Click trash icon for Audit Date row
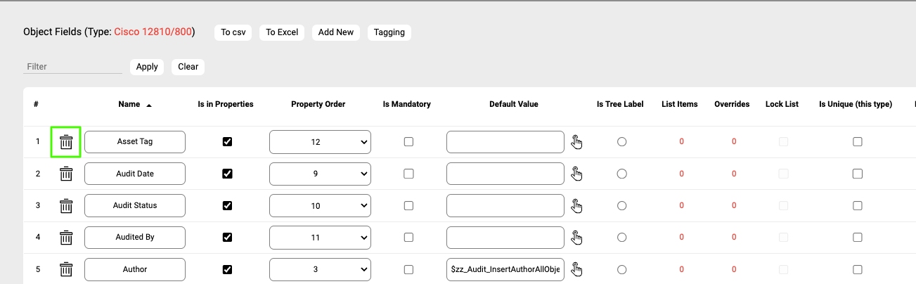 (x=66, y=174)
